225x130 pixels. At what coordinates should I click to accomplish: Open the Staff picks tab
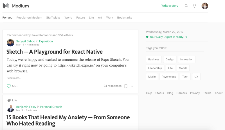[53, 17]
